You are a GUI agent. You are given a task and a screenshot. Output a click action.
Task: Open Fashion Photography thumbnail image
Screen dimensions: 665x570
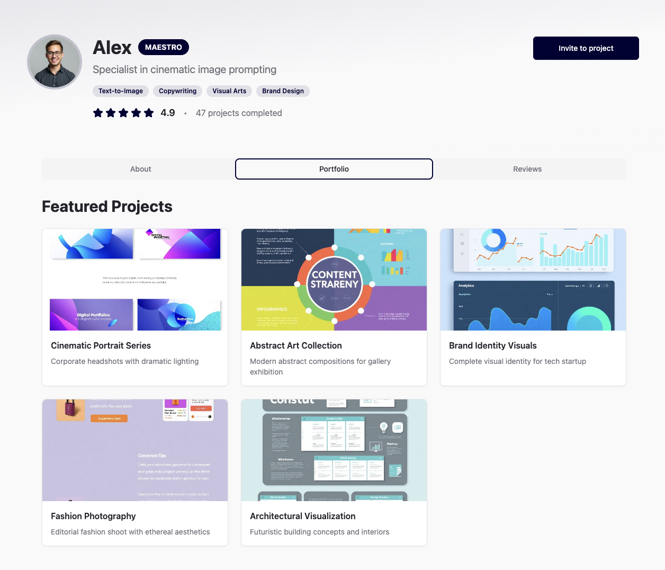135,450
